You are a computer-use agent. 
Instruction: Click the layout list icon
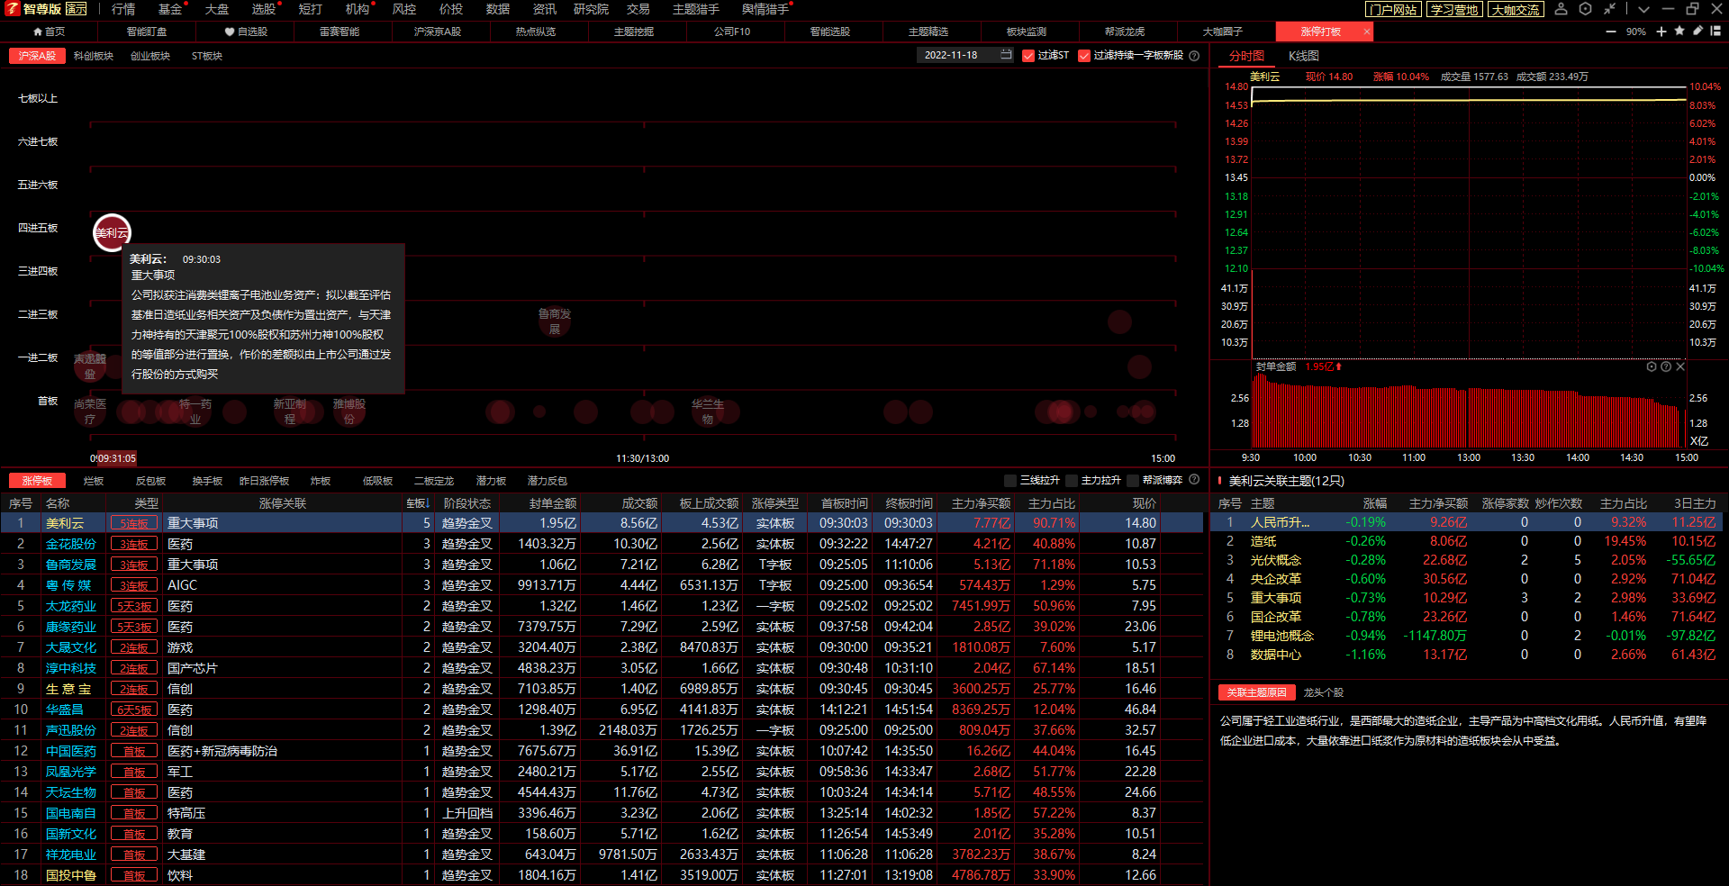pos(1715,32)
